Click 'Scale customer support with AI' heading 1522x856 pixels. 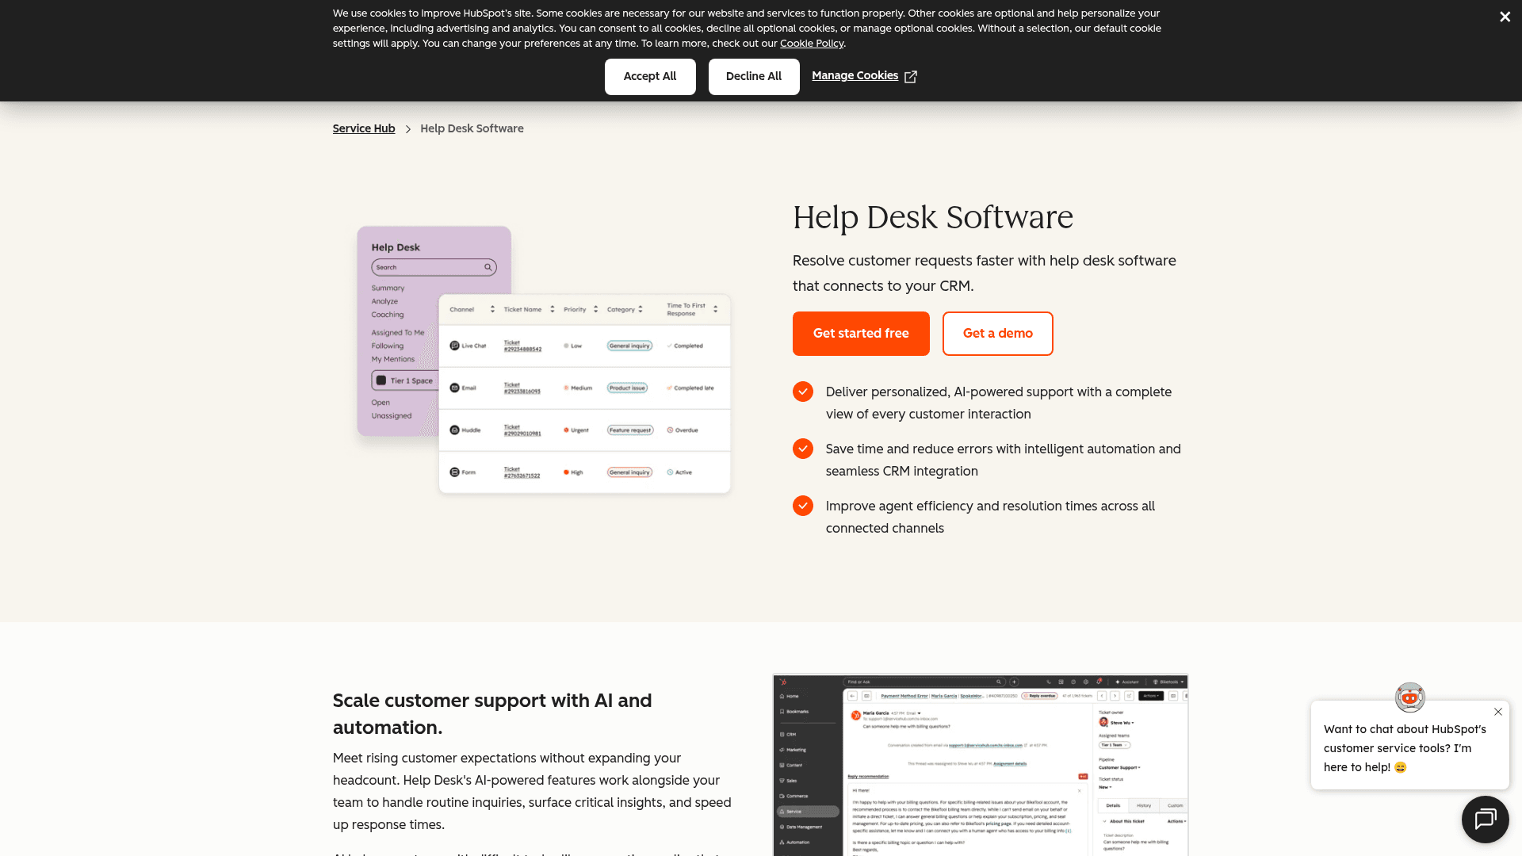point(492,714)
